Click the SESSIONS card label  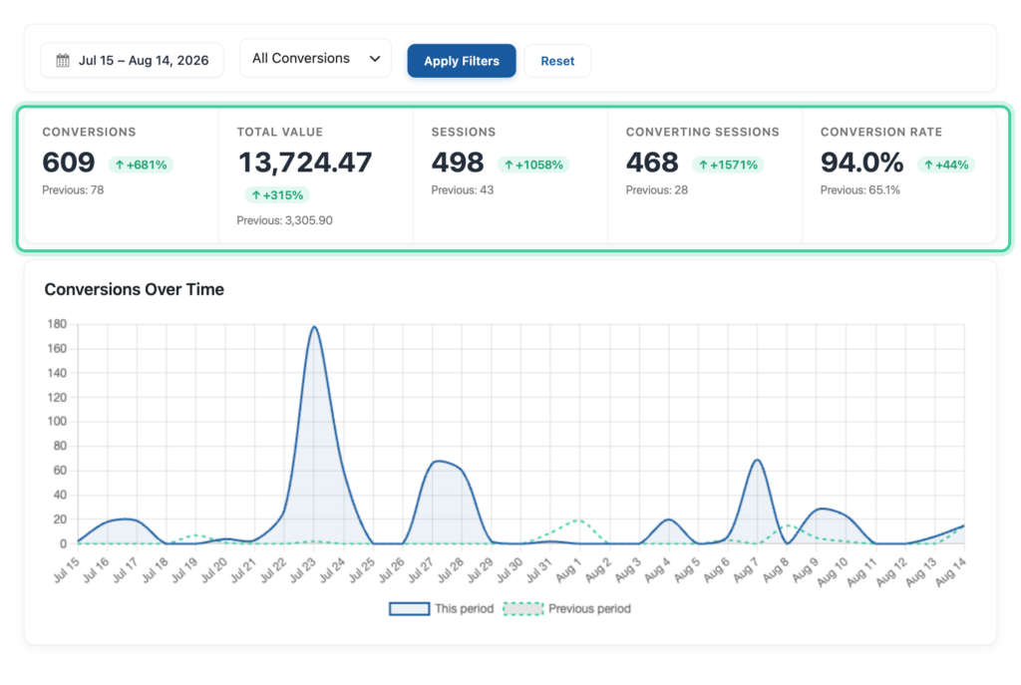464,133
